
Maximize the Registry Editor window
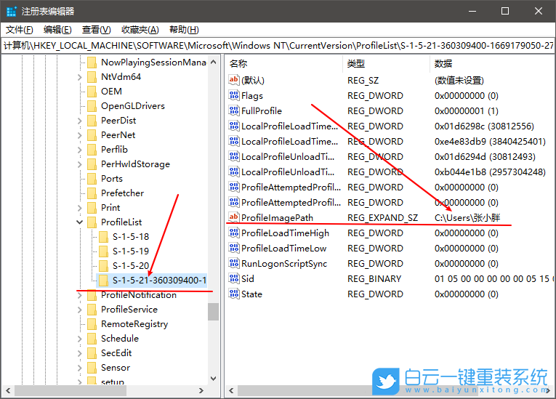(x=505, y=12)
